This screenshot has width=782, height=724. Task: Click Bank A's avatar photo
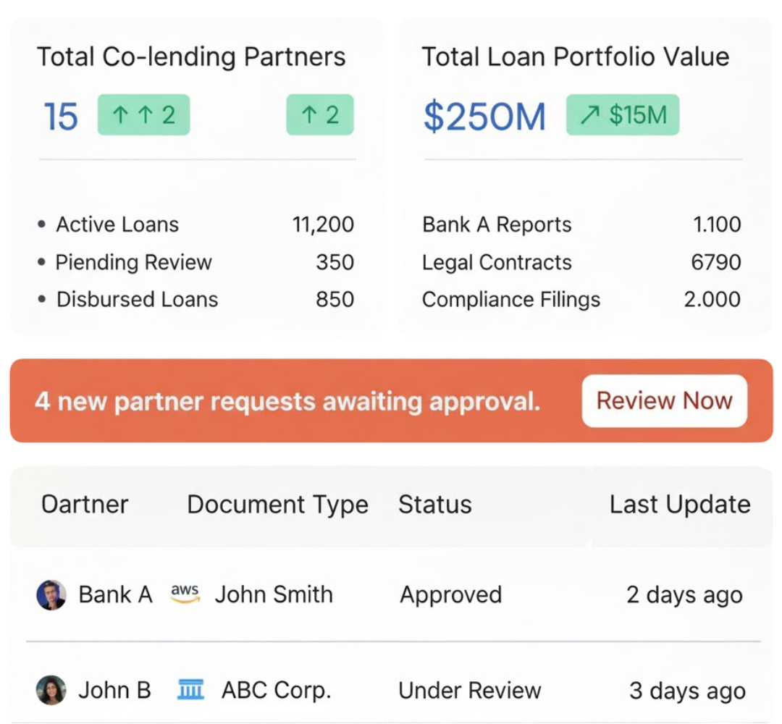tap(51, 595)
